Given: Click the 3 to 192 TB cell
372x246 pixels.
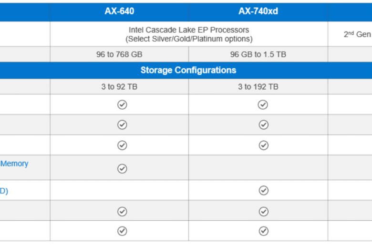Looking at the screenshot, I should click(258, 87).
